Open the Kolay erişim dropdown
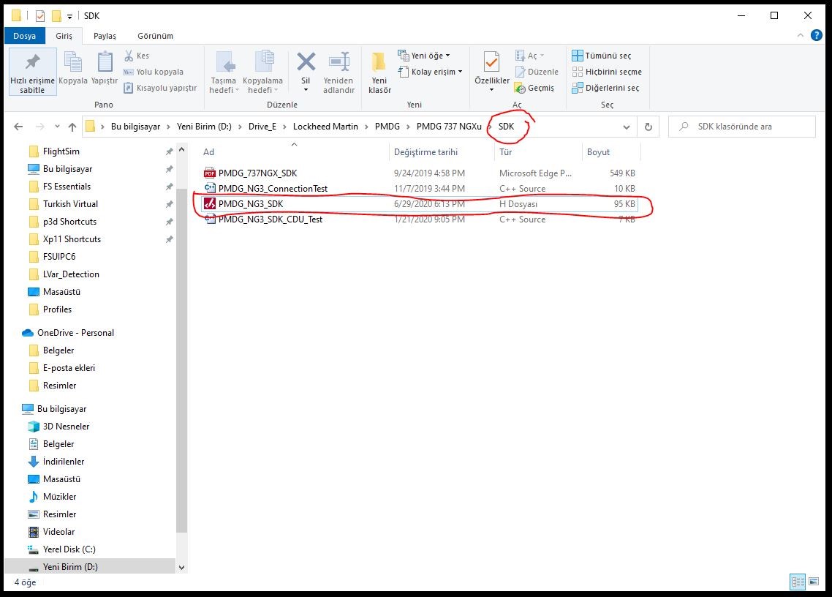 point(431,72)
